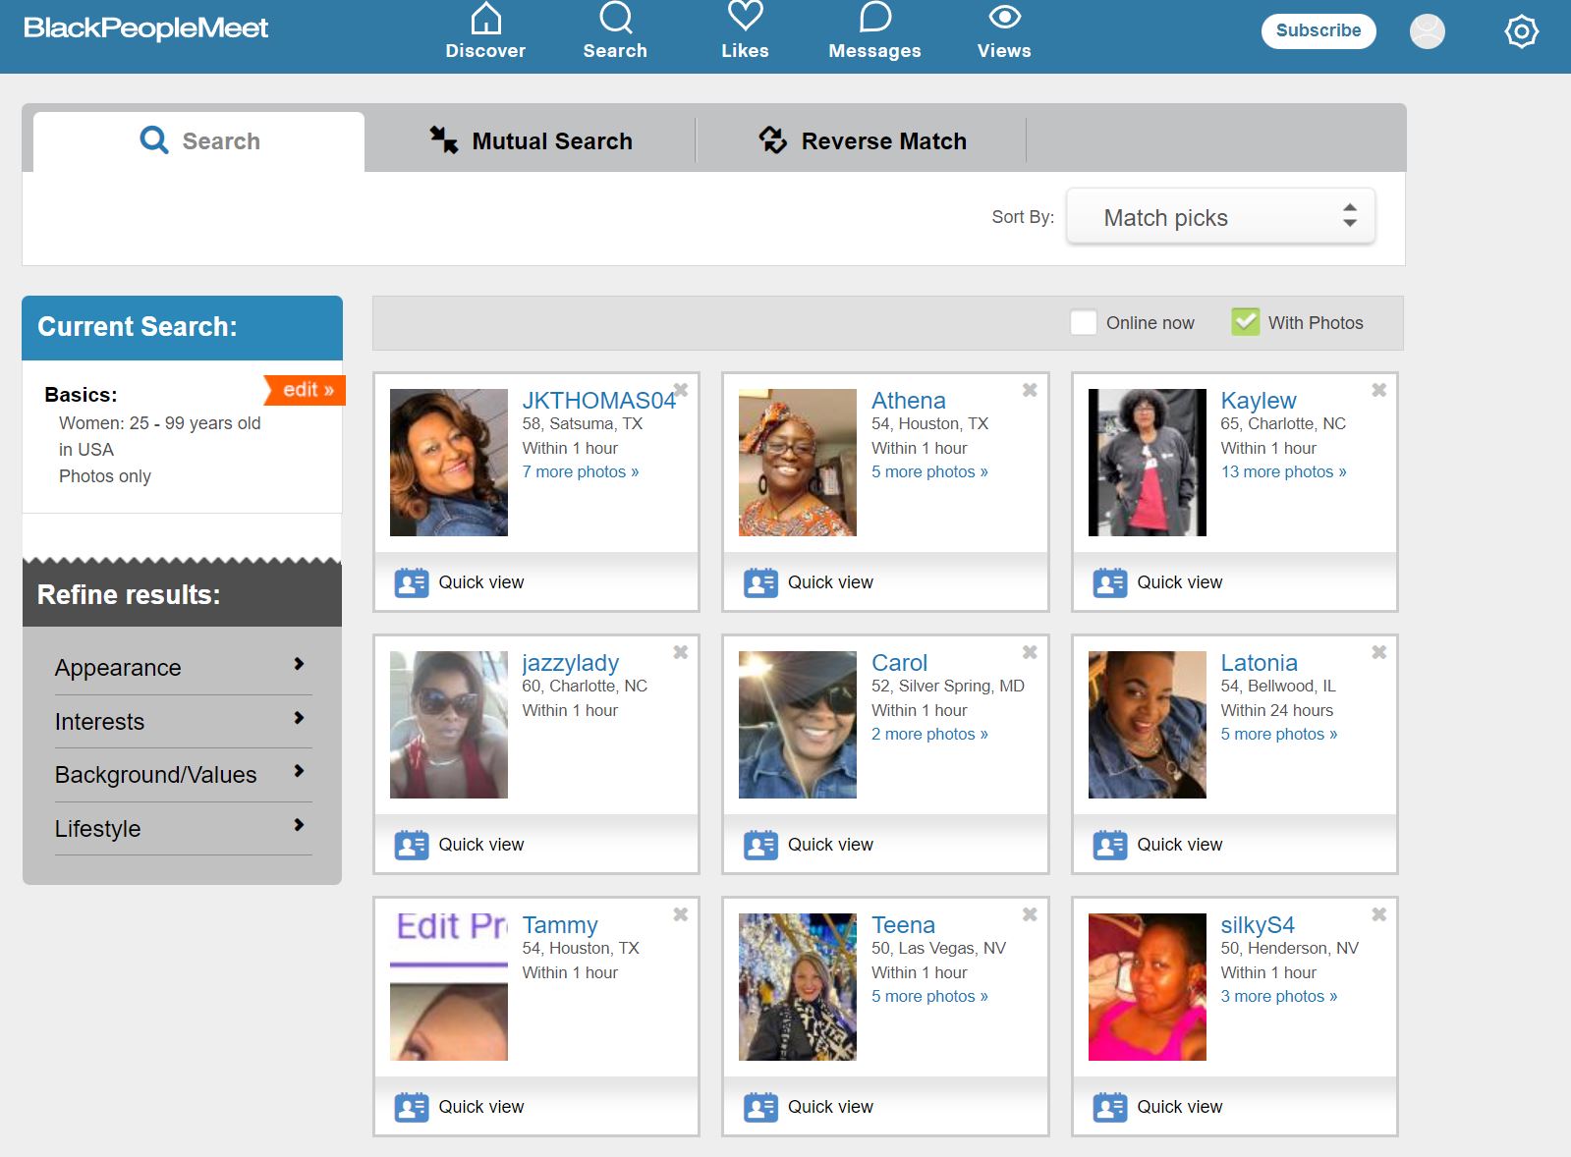Open Teena's profile photo thumbnail
This screenshot has width=1571, height=1157.
point(798,987)
